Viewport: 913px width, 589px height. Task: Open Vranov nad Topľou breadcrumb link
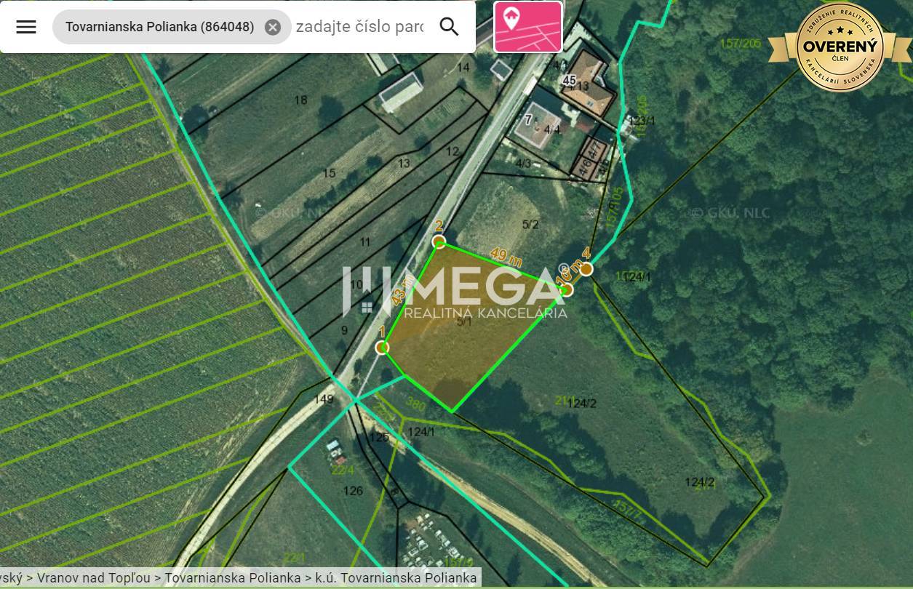pos(94,578)
